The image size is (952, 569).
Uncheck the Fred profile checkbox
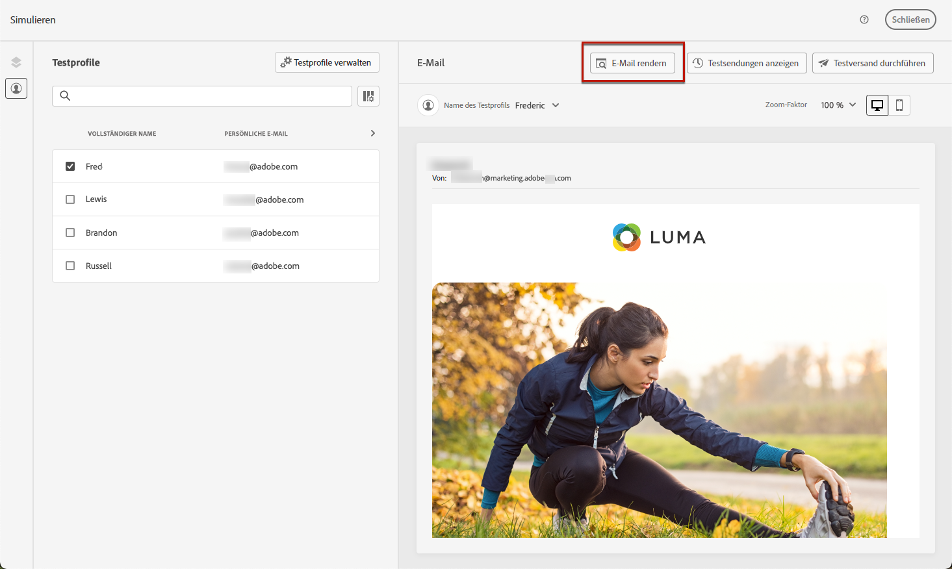(x=70, y=166)
